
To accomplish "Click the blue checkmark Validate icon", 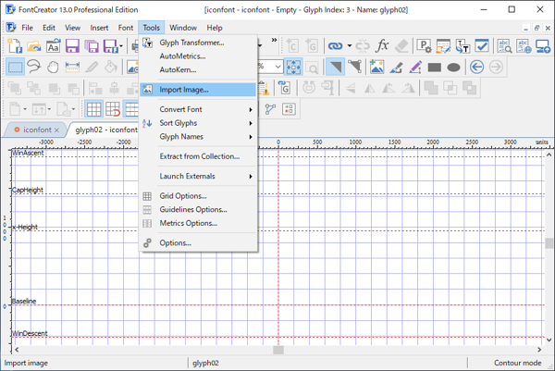I will point(482,45).
